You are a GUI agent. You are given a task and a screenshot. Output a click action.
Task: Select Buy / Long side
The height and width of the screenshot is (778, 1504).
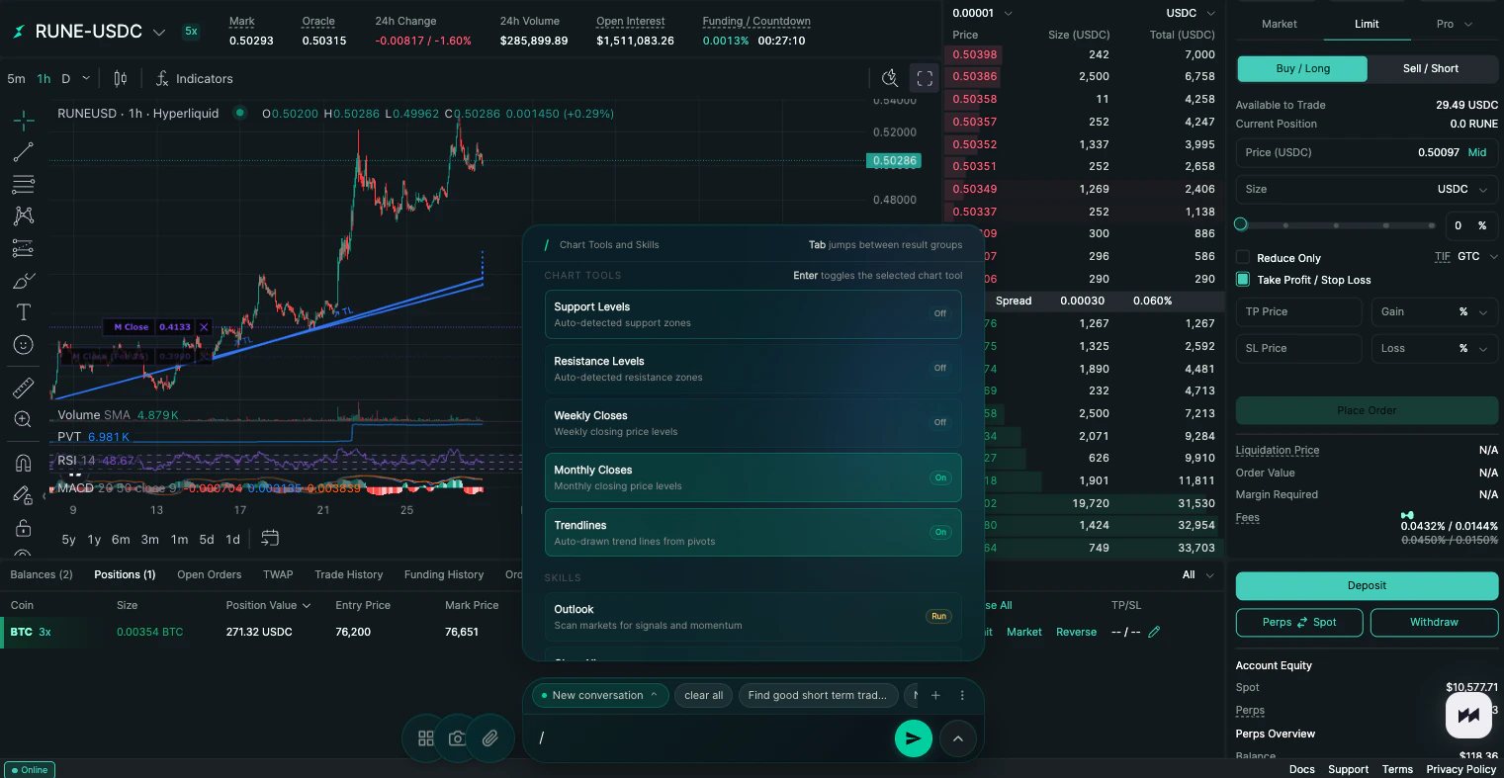click(x=1302, y=68)
